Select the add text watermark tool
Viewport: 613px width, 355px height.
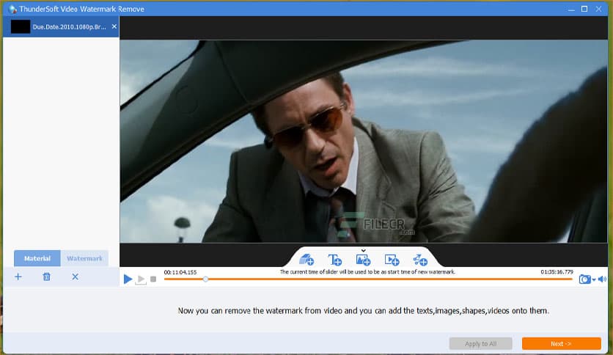tap(334, 260)
